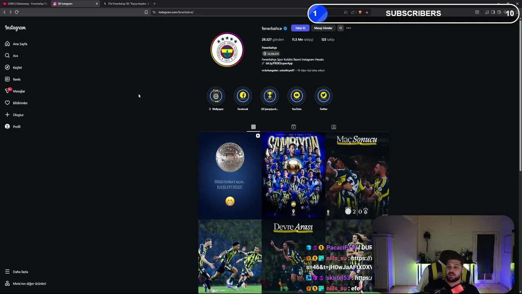522x294 pixels.
Task: Click the Mesaj Gönder button
Action: 323,28
